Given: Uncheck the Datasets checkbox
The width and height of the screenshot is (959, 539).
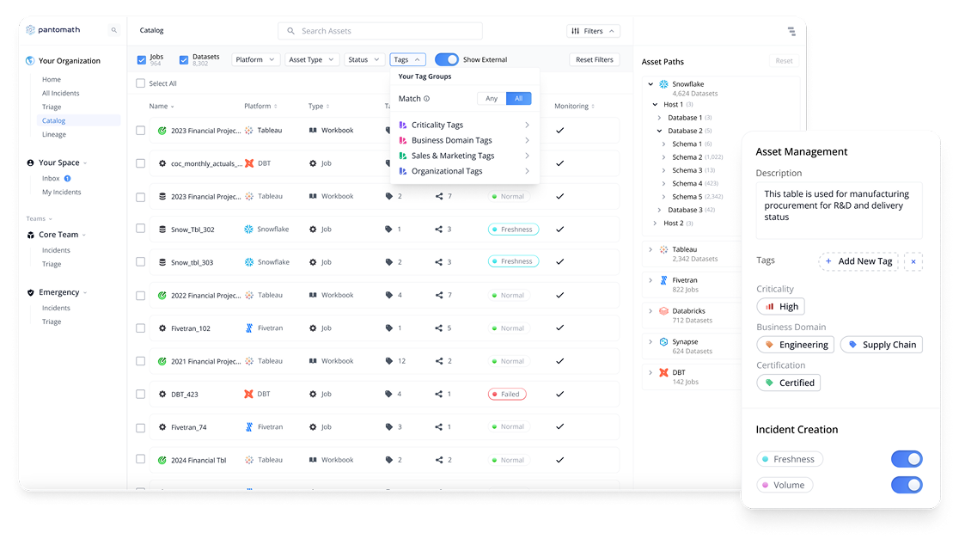Looking at the screenshot, I should (184, 60).
